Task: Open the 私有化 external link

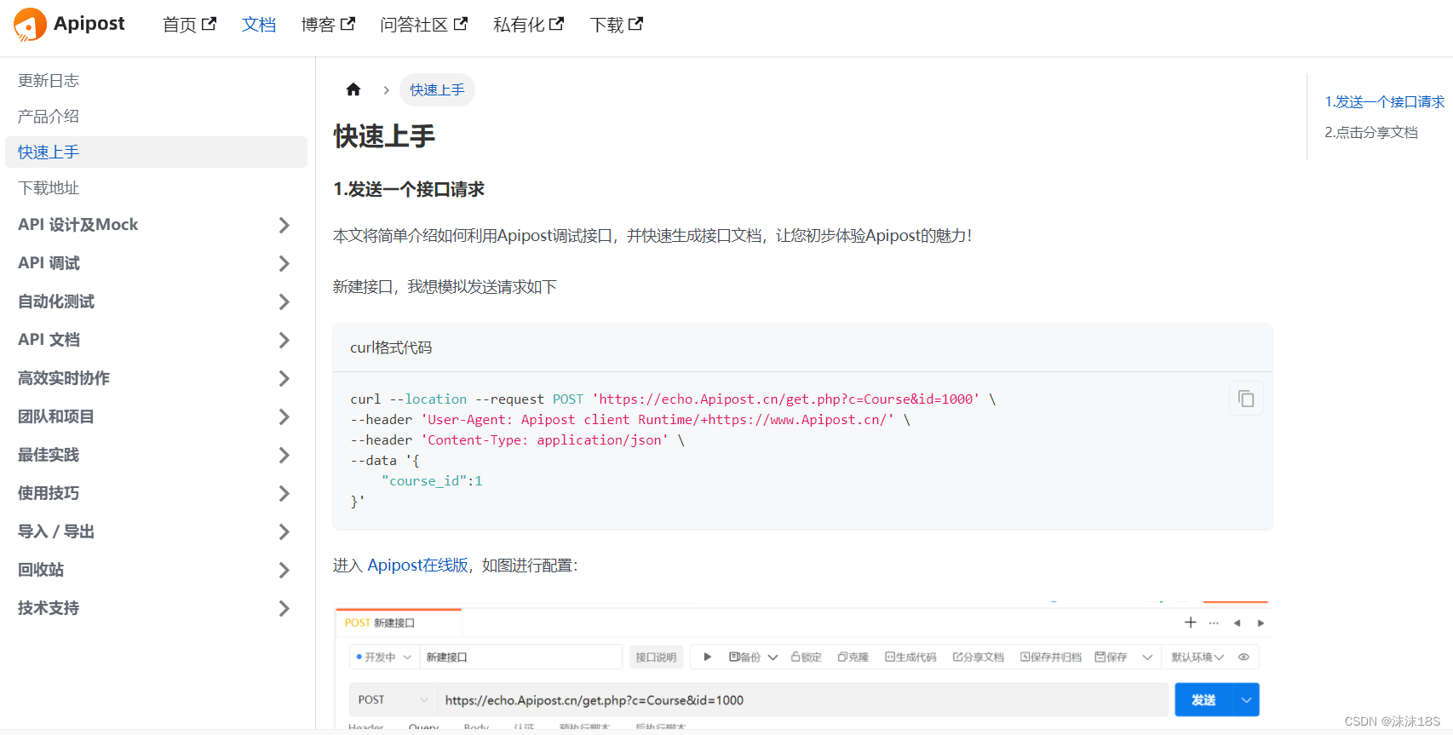Action: [x=529, y=25]
